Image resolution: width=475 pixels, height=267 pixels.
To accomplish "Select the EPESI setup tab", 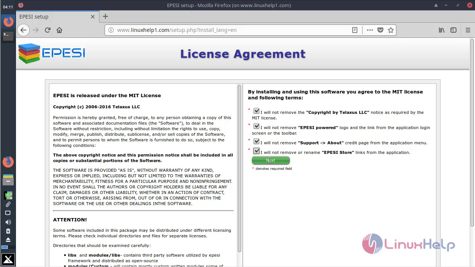I will (x=58, y=17).
